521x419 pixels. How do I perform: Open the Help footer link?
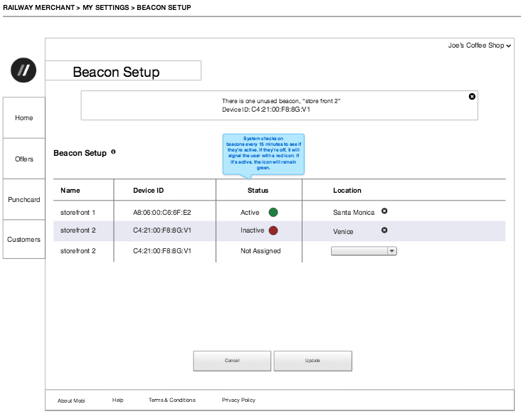[x=118, y=401]
